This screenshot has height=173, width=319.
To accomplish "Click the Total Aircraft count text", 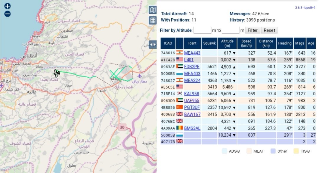I will coord(177,14).
